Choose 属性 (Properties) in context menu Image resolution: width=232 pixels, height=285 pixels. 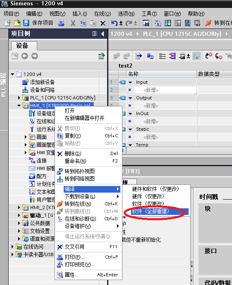(x=88, y=275)
